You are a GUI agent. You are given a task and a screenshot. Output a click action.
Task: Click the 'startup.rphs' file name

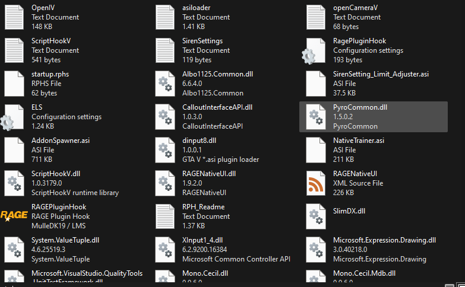click(x=50, y=74)
